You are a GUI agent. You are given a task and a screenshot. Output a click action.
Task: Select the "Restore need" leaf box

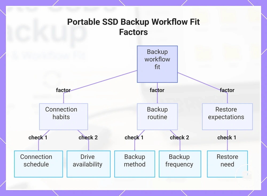[x=227, y=164]
